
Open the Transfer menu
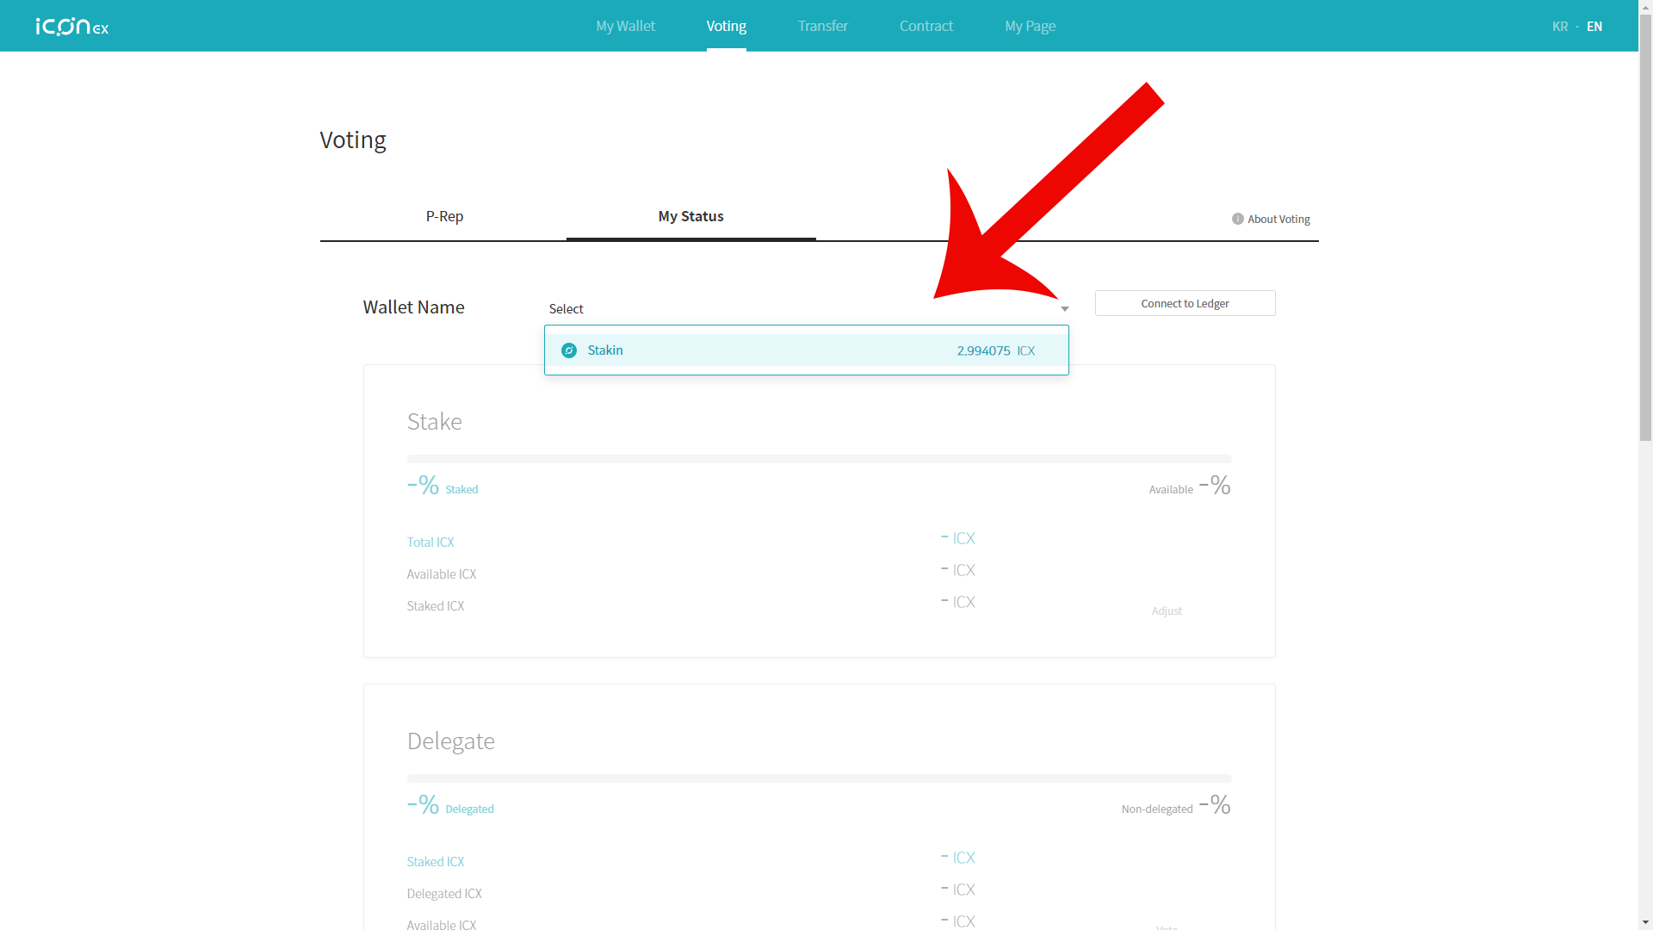[822, 26]
